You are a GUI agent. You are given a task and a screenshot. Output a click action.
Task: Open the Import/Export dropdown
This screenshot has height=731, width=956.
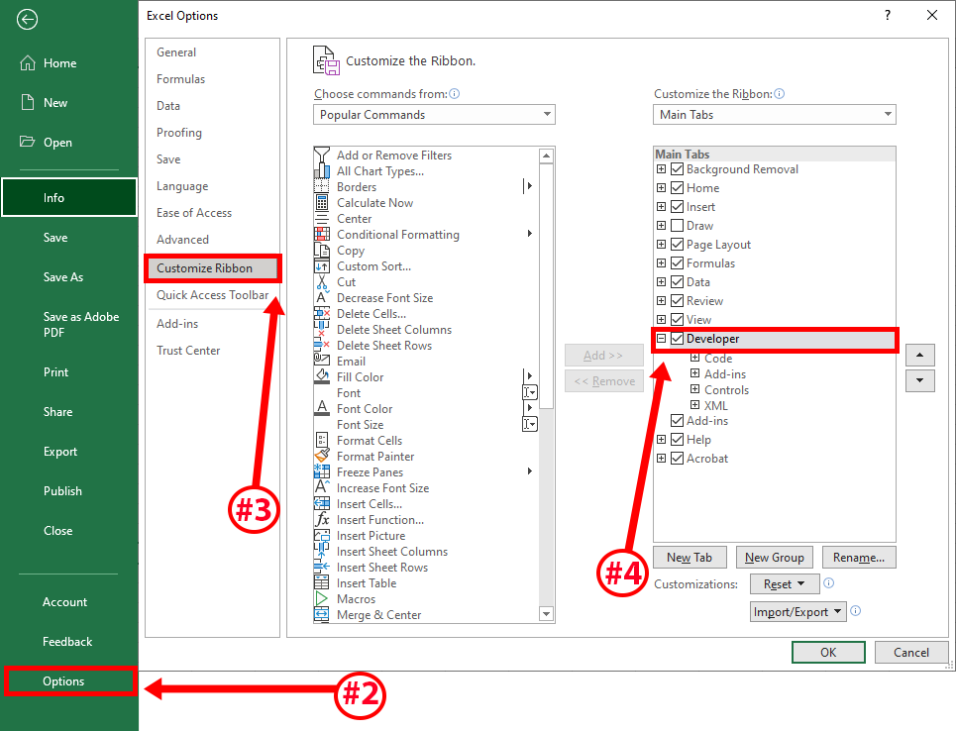[798, 611]
